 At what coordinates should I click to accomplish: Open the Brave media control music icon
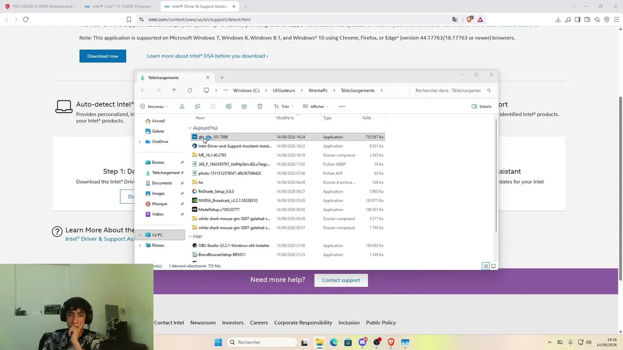point(568,19)
